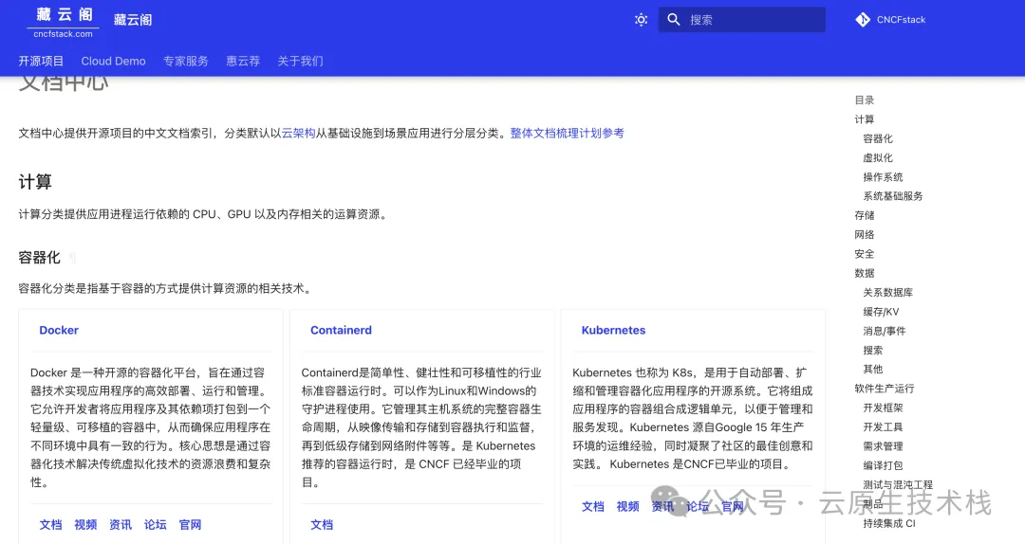Click the search magnifier icon
This screenshot has height=544, width=1025.
coord(674,20)
